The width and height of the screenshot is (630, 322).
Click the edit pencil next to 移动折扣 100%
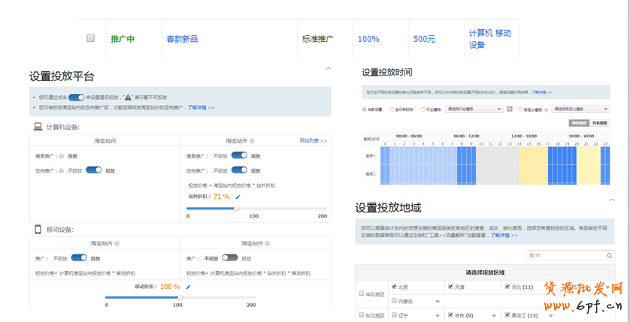[x=188, y=287]
